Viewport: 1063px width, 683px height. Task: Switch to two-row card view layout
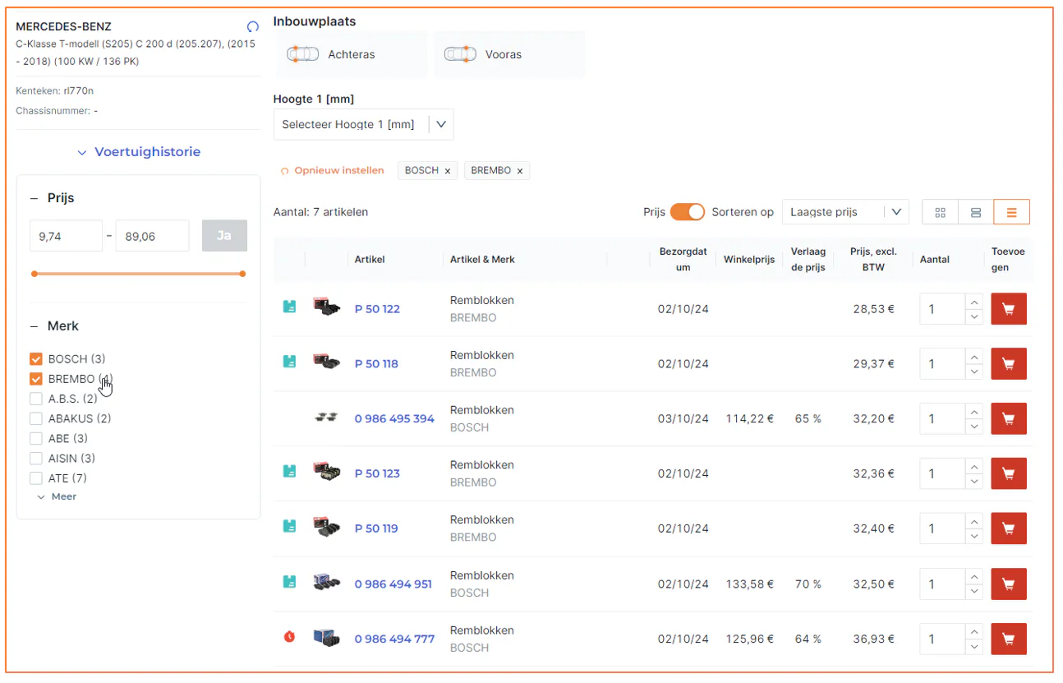[x=976, y=212]
